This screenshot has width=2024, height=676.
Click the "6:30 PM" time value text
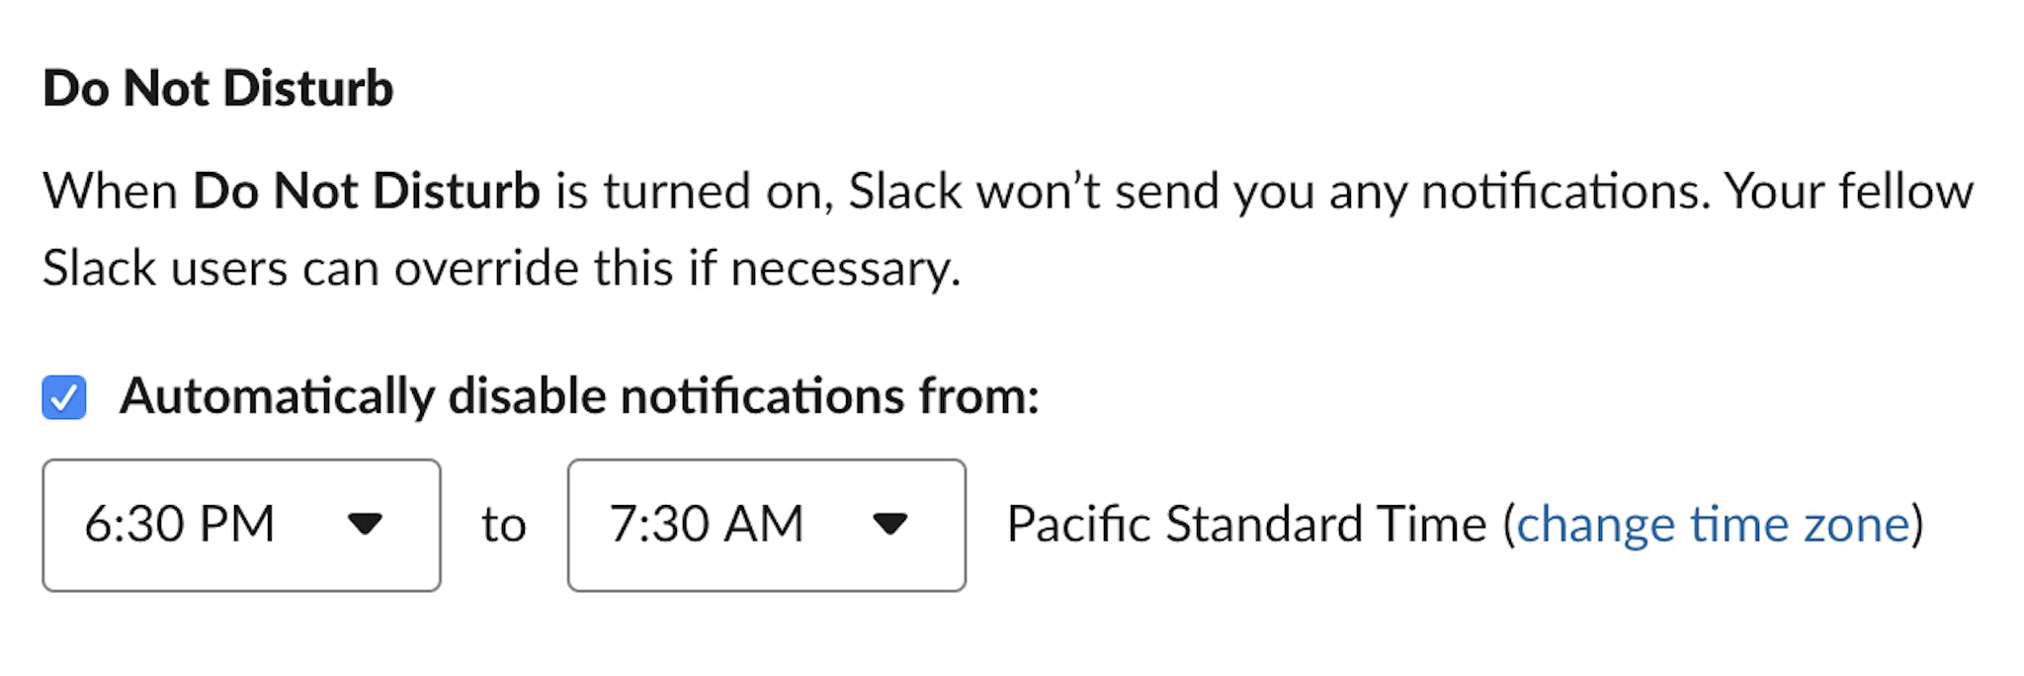[x=179, y=525]
